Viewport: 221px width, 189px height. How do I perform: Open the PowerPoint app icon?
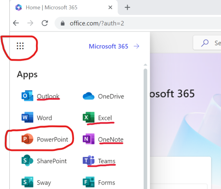click(27, 139)
